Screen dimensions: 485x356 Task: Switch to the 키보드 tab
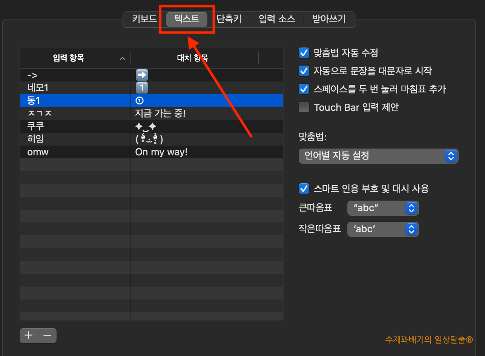click(144, 19)
